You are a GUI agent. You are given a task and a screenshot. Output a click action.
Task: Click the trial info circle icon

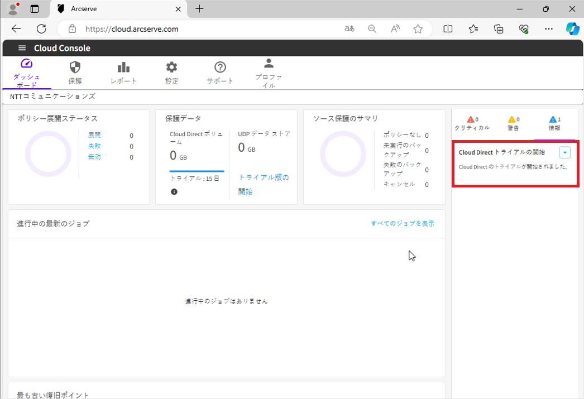coord(174,192)
